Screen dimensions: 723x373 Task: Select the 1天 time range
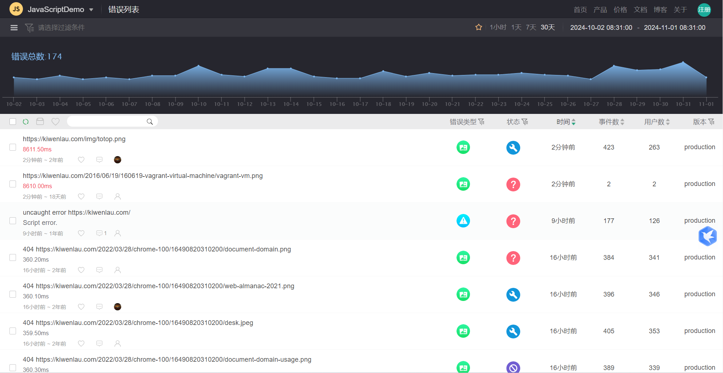pyautogui.click(x=516, y=28)
